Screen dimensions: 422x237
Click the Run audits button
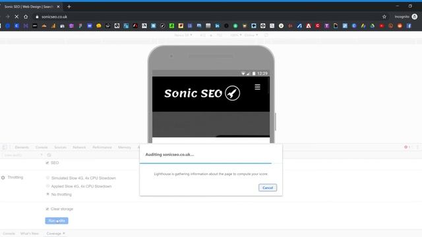click(57, 221)
